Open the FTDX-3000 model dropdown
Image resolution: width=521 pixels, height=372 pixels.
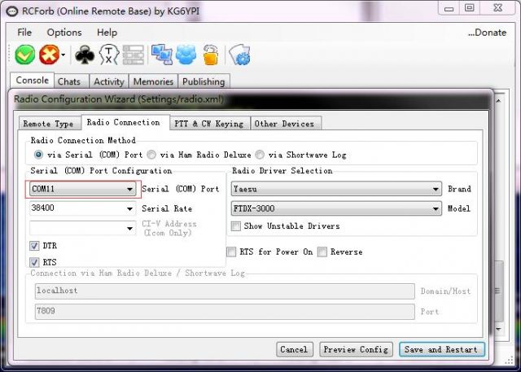(x=336, y=208)
